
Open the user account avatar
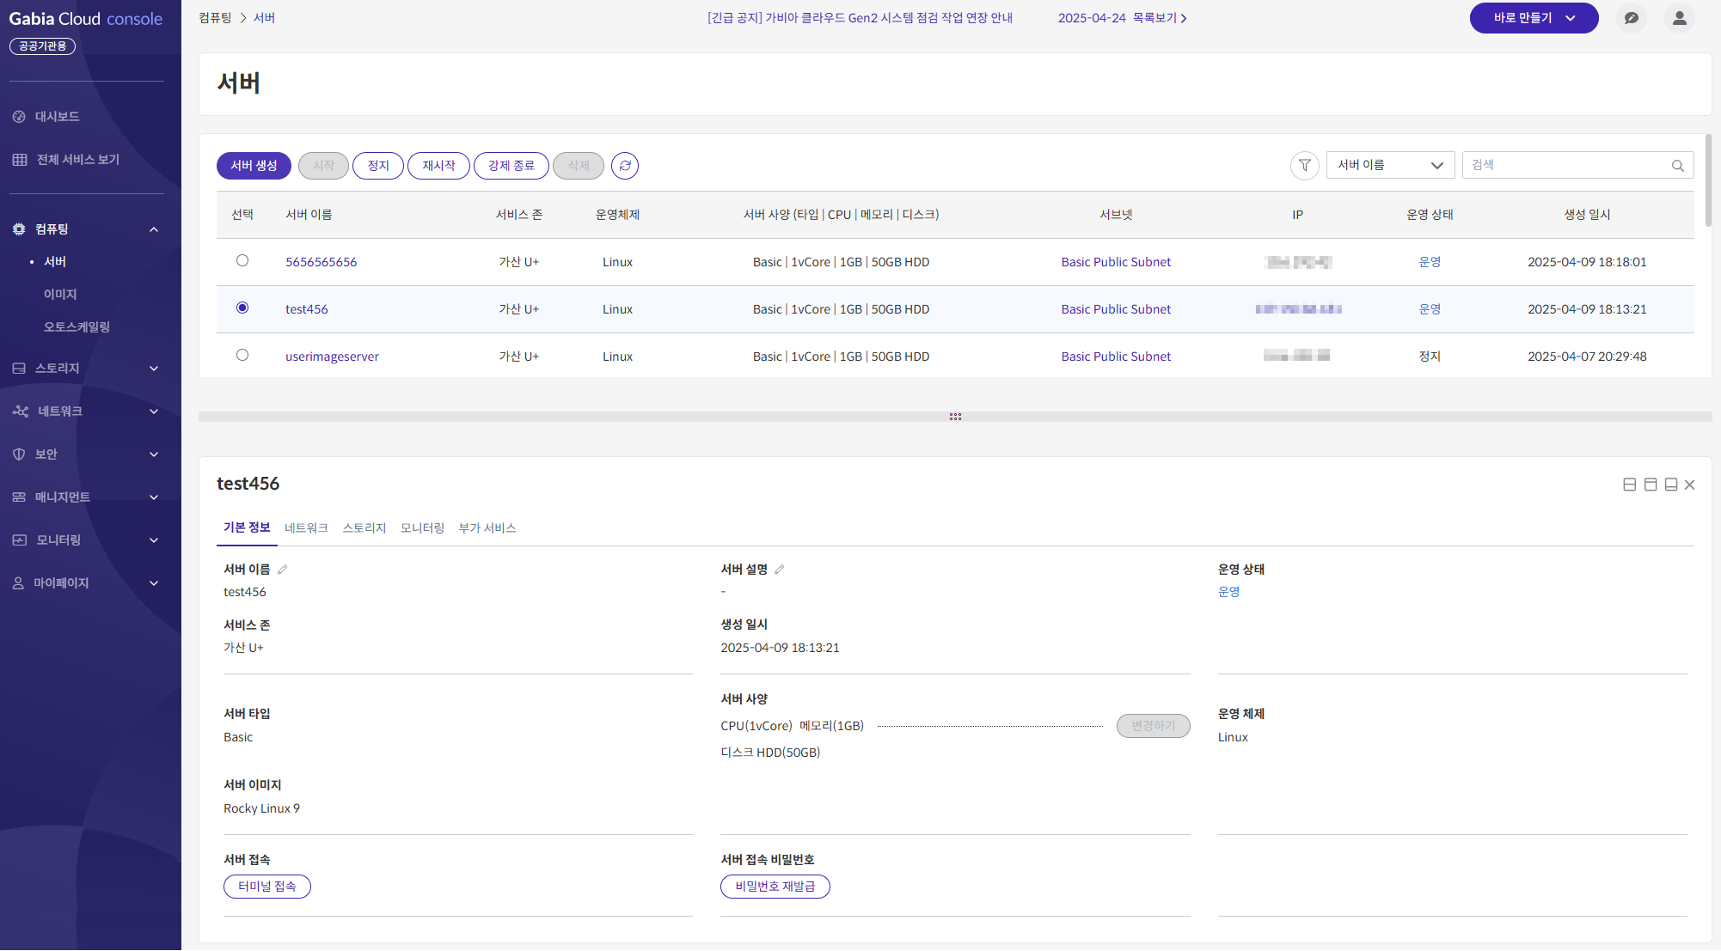click(1680, 18)
